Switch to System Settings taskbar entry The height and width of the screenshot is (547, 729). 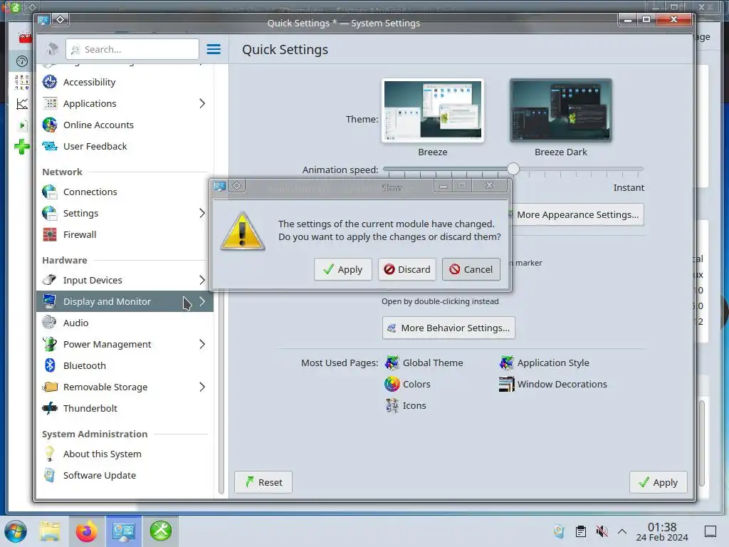tap(123, 531)
